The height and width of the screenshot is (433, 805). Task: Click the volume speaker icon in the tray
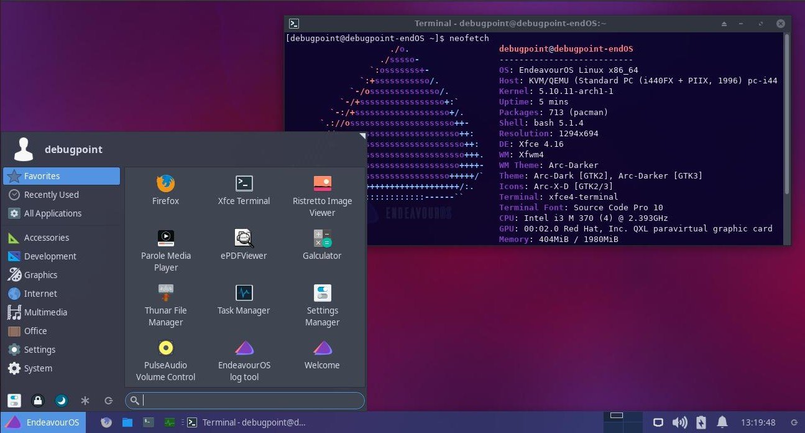coord(679,422)
